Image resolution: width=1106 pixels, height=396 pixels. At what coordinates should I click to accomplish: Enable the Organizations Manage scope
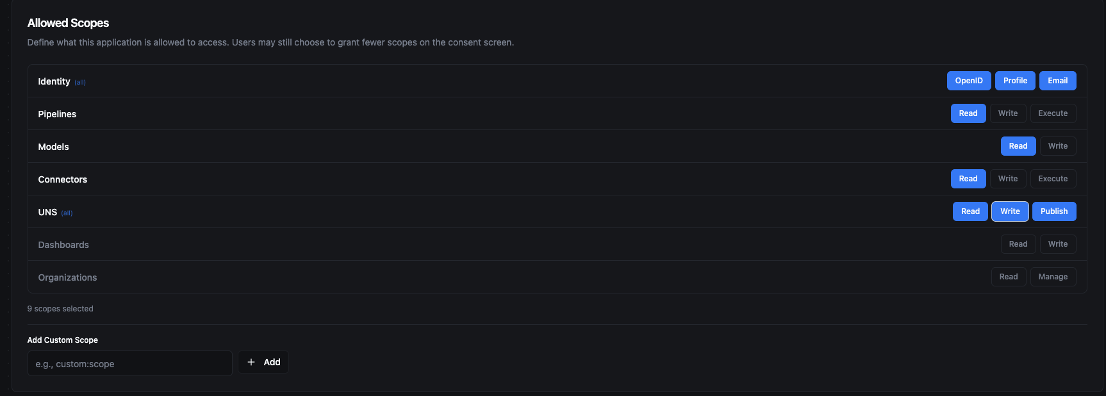[1052, 277]
